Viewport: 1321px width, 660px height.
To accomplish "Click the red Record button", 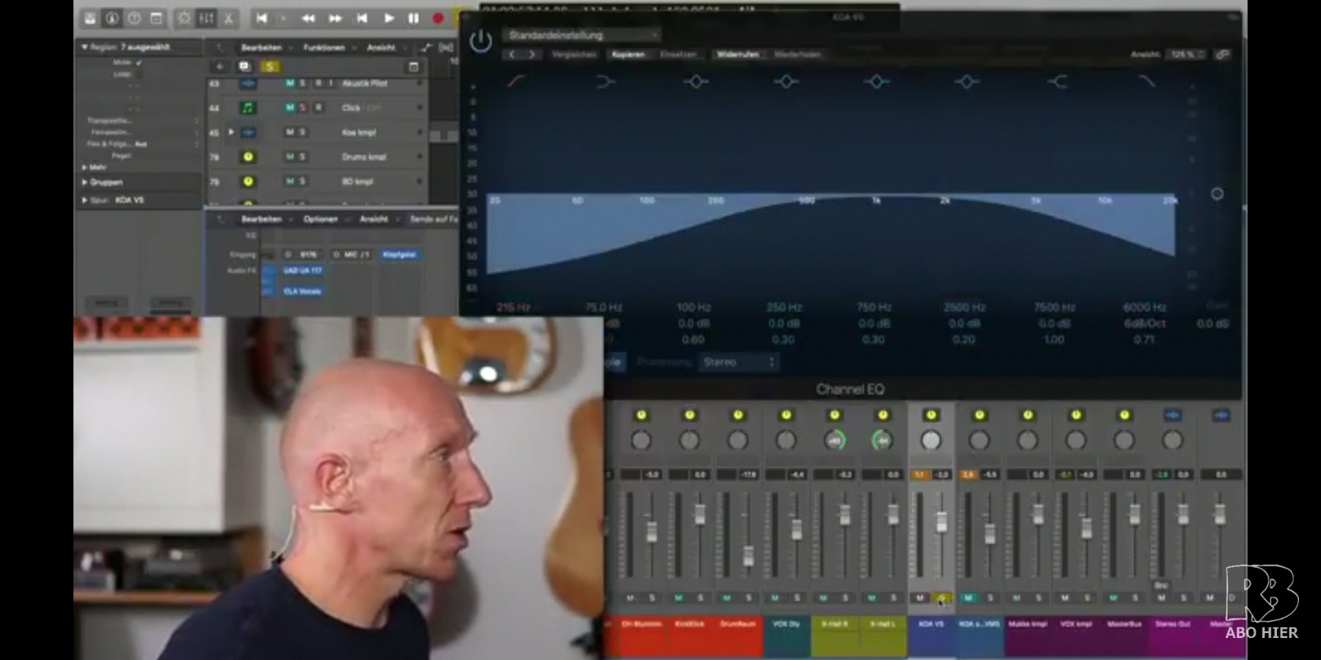I will (x=438, y=19).
